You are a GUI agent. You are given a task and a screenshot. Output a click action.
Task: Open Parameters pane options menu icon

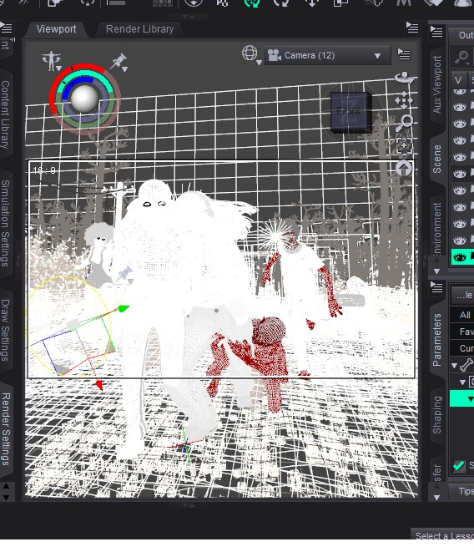point(436,287)
